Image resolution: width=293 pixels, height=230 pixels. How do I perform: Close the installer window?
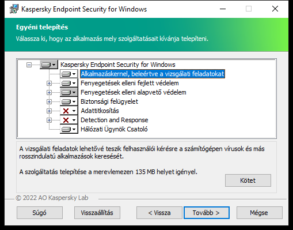coord(275,9)
